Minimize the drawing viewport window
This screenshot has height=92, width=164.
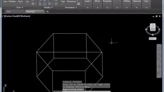click(x=153, y=16)
